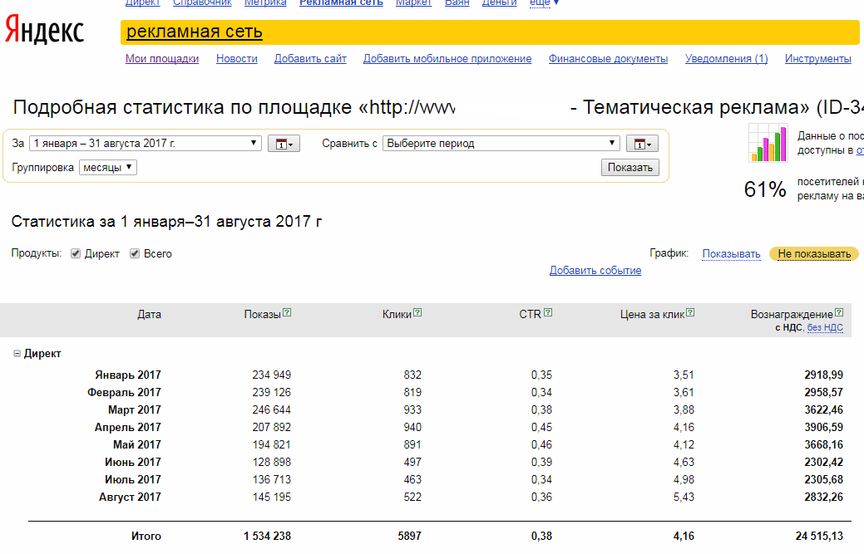Click help icon beside Клики column
The height and width of the screenshot is (554, 864).
[417, 312]
